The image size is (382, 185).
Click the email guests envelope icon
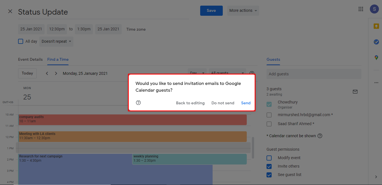click(x=355, y=92)
